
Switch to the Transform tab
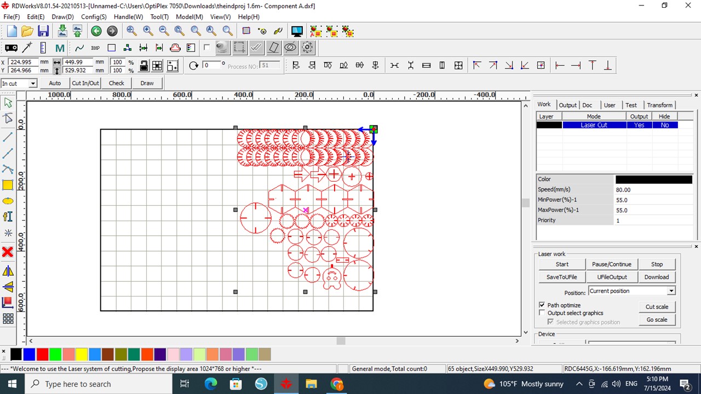[659, 105]
